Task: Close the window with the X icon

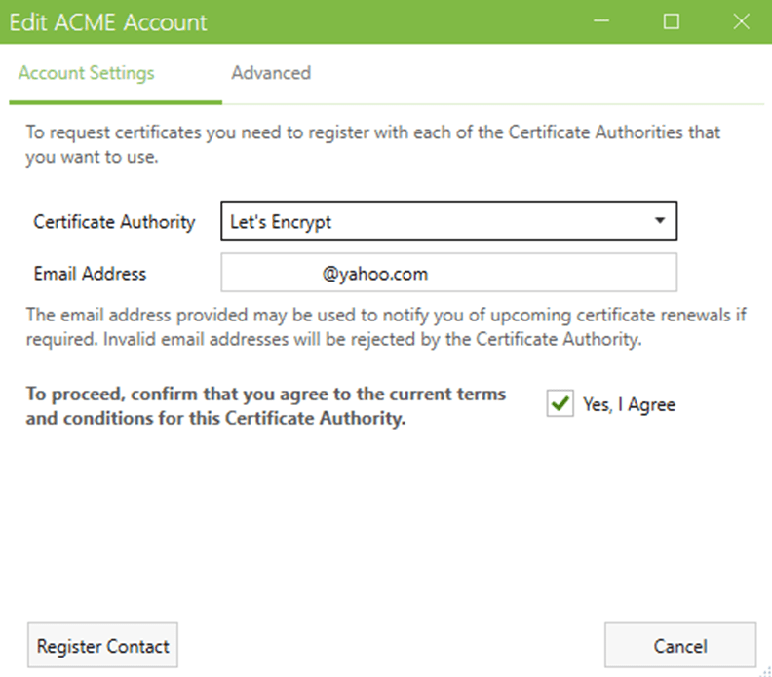Action: click(741, 21)
